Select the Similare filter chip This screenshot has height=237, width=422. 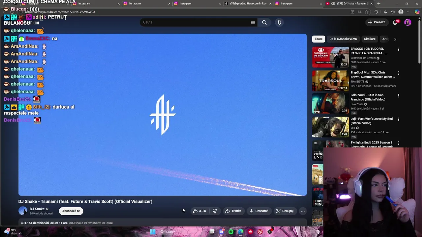coord(370,39)
